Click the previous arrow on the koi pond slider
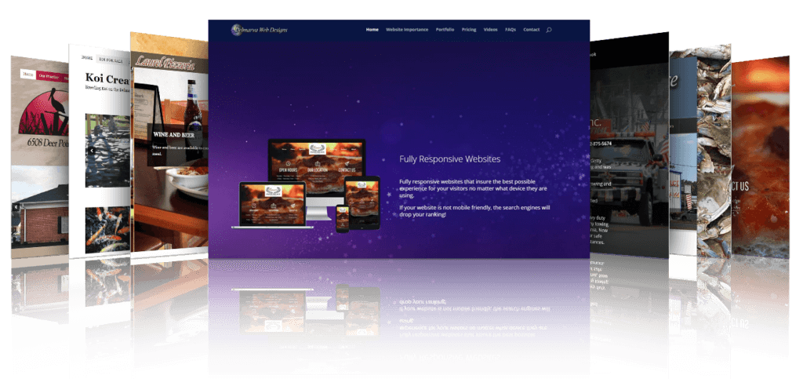The width and height of the screenshot is (803, 379). (92, 151)
